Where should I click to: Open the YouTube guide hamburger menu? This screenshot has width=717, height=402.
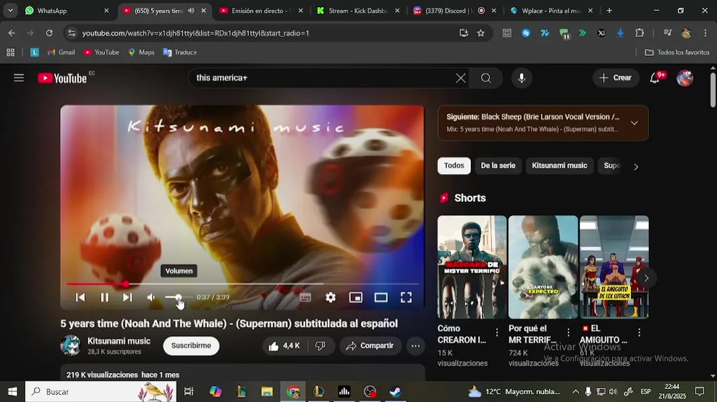pyautogui.click(x=19, y=78)
